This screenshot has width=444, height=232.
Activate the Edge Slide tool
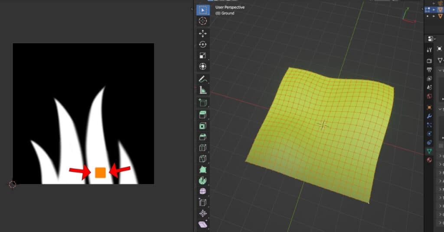(203, 202)
